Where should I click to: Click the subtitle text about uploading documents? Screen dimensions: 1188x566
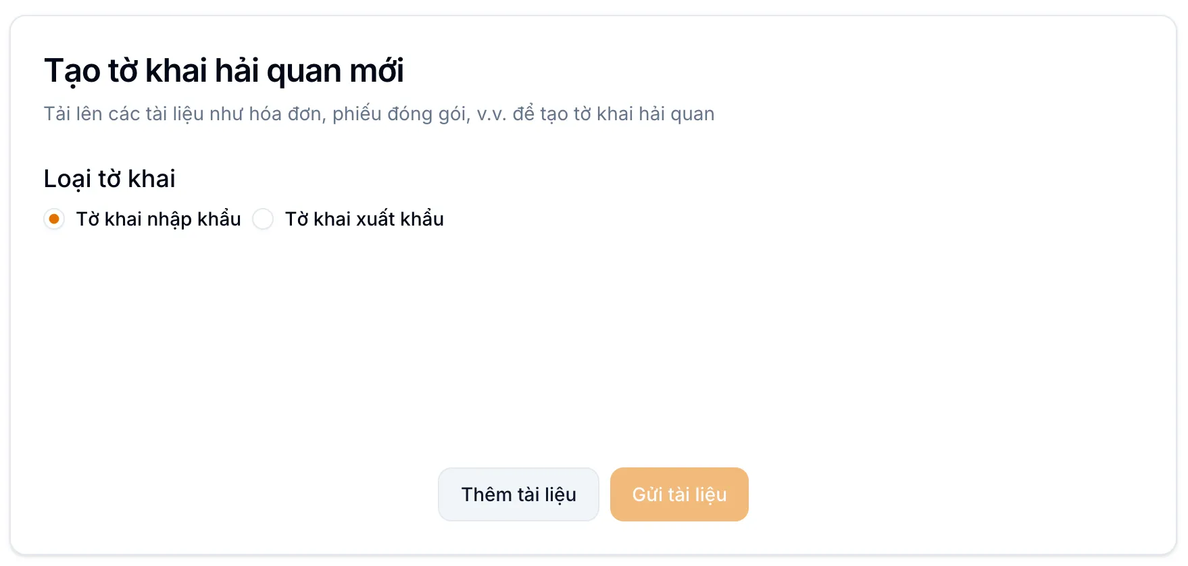tap(380, 113)
